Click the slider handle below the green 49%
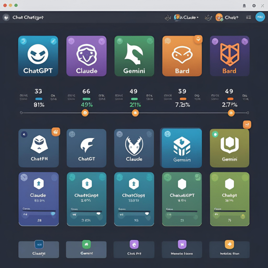This screenshot has height=268, width=268. tap(85, 113)
